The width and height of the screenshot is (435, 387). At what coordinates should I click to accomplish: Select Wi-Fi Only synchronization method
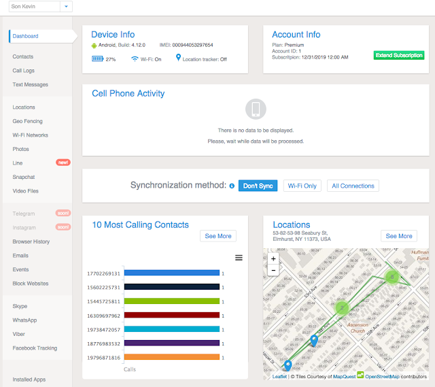(302, 186)
